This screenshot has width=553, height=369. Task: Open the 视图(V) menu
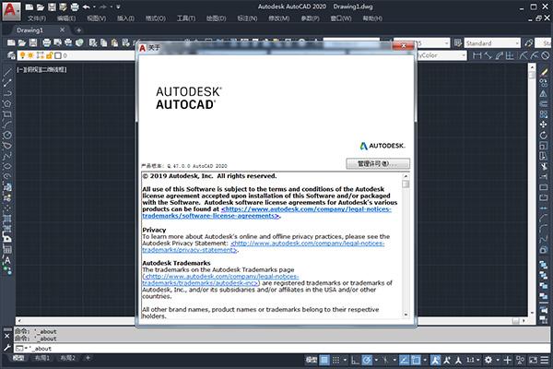point(96,18)
